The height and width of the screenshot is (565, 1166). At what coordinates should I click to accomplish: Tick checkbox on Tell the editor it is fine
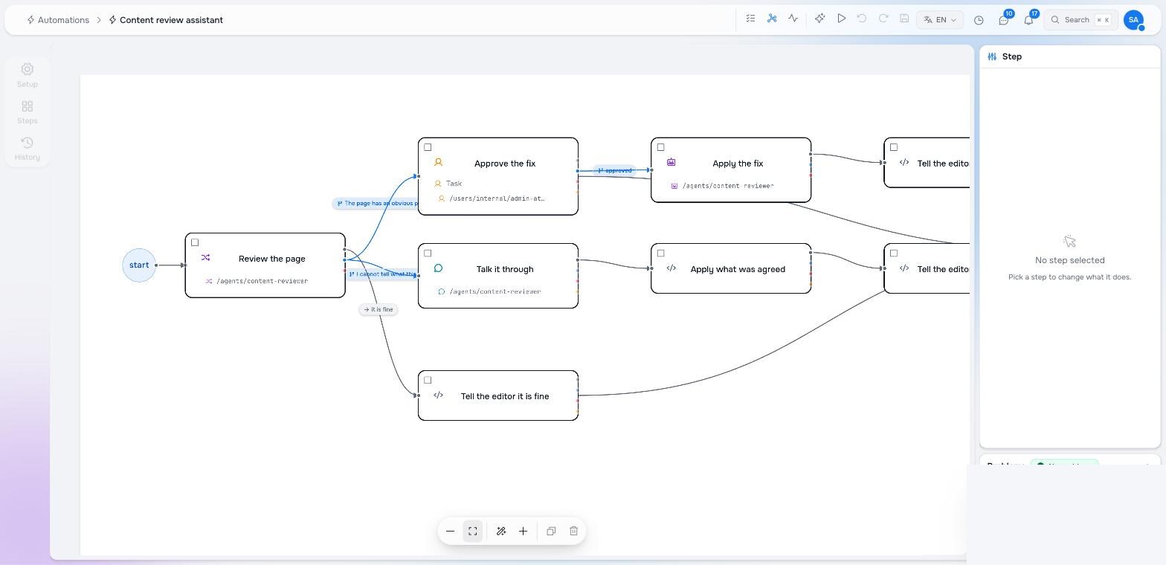point(428,380)
